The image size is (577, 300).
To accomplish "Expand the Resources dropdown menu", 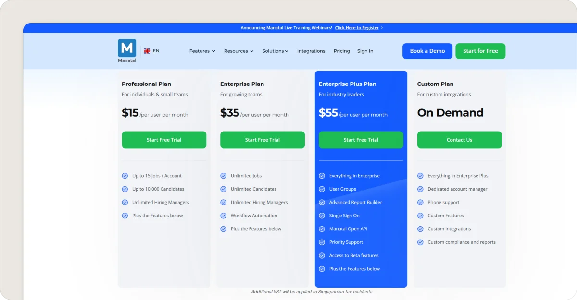I will [238, 51].
